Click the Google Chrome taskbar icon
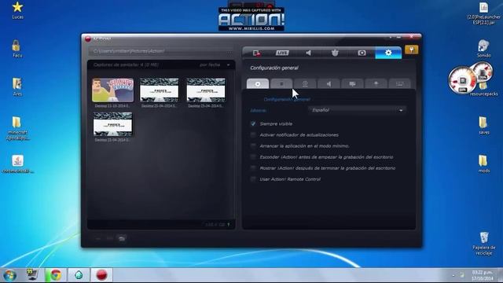Screen dimensions: 503x283 tap(56, 275)
